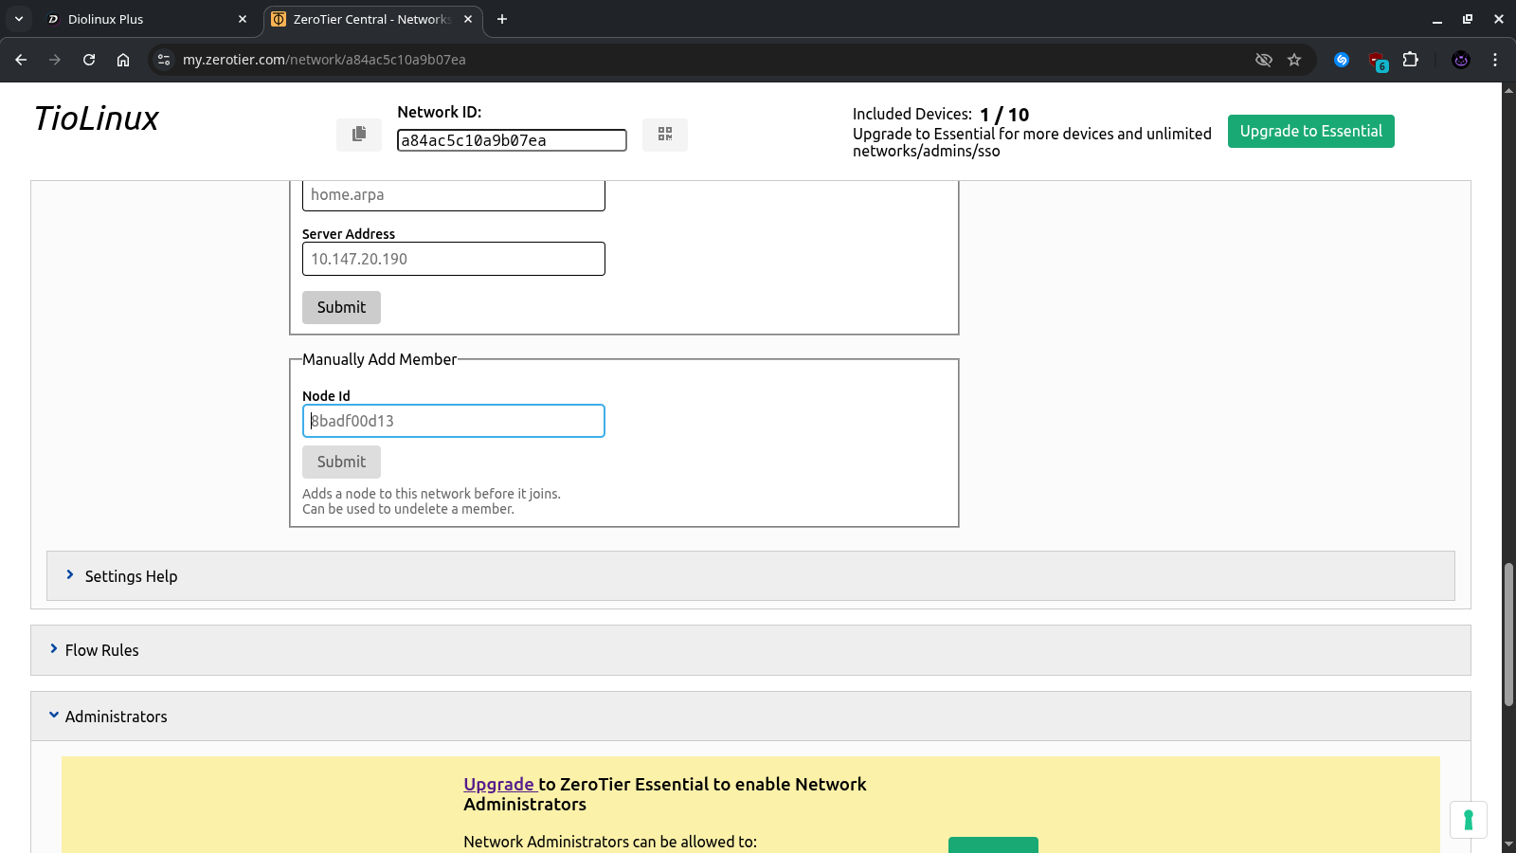
Task: Submit the Manually Add Member form
Action: 341,463
